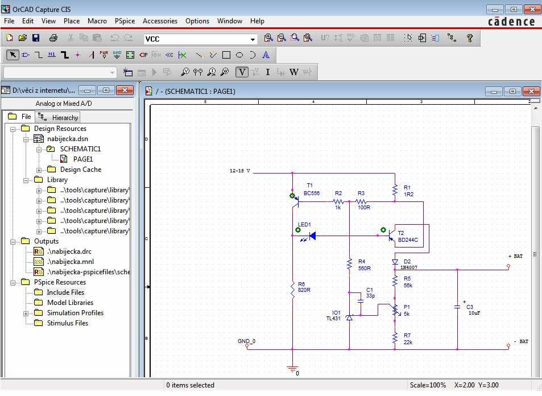
Task: Select .\nabijecka.mnl output file
Action: tap(70, 262)
